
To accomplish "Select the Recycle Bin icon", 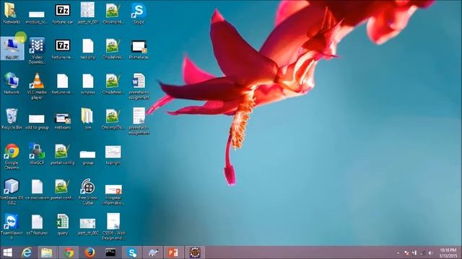I will coord(12,119).
